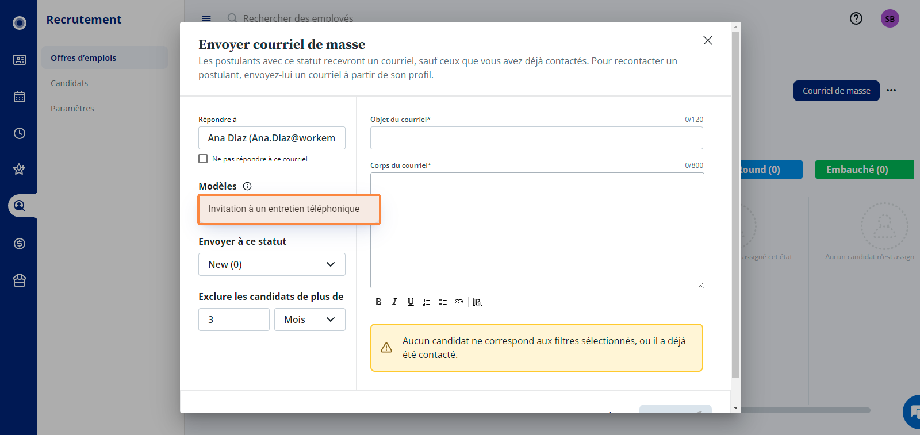Select the Embauché (0) status column
The image size is (920, 435).
(x=864, y=170)
